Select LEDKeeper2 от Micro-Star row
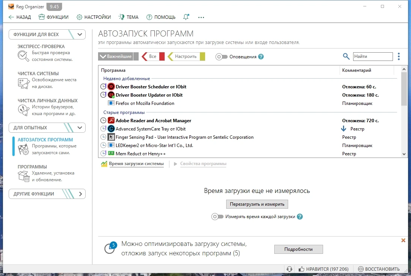 (x=248, y=146)
